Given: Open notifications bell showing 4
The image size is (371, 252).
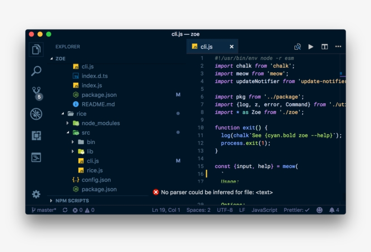Looking at the screenshot, I should point(334,210).
